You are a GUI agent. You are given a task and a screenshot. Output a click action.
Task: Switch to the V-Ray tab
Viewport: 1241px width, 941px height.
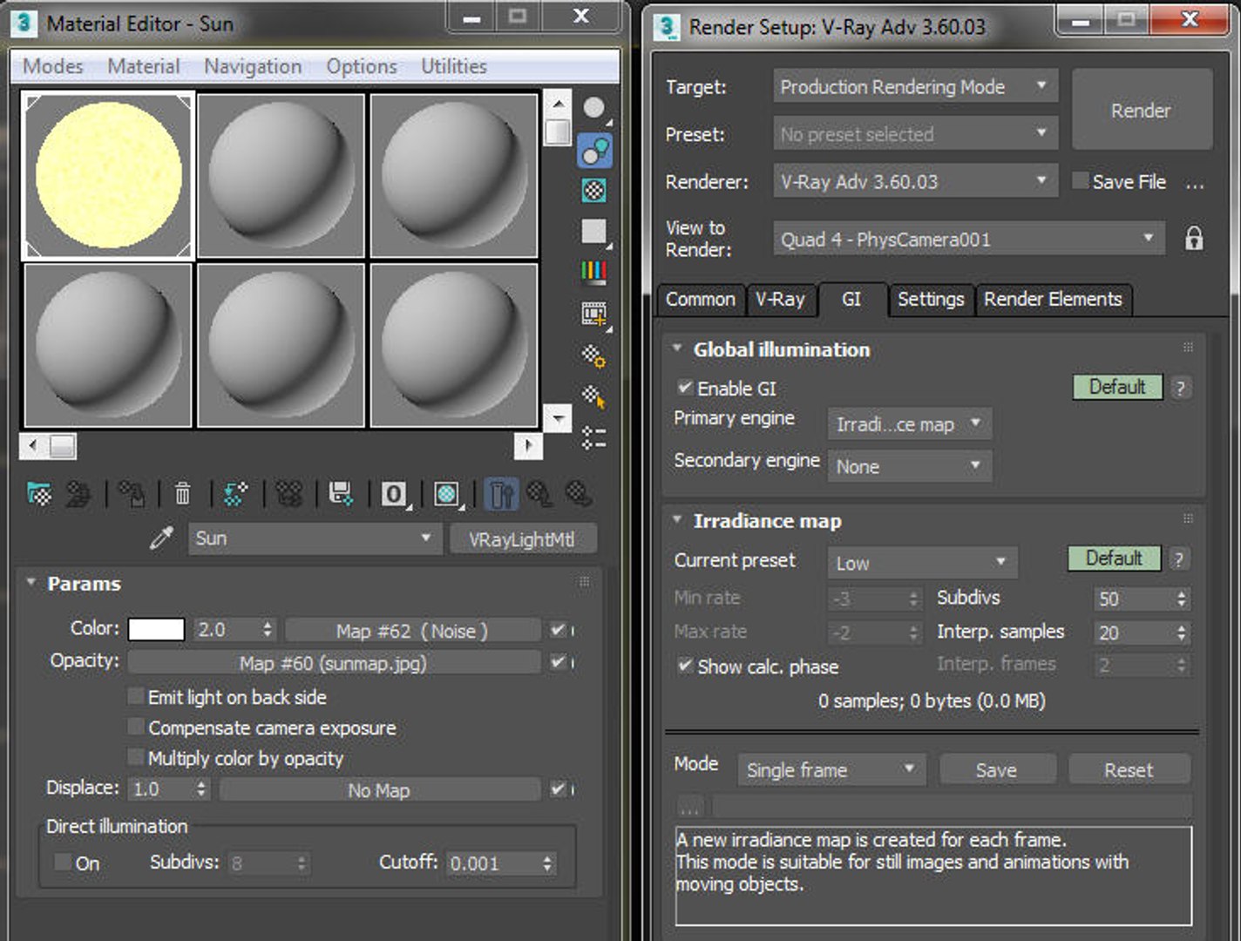pos(781,300)
